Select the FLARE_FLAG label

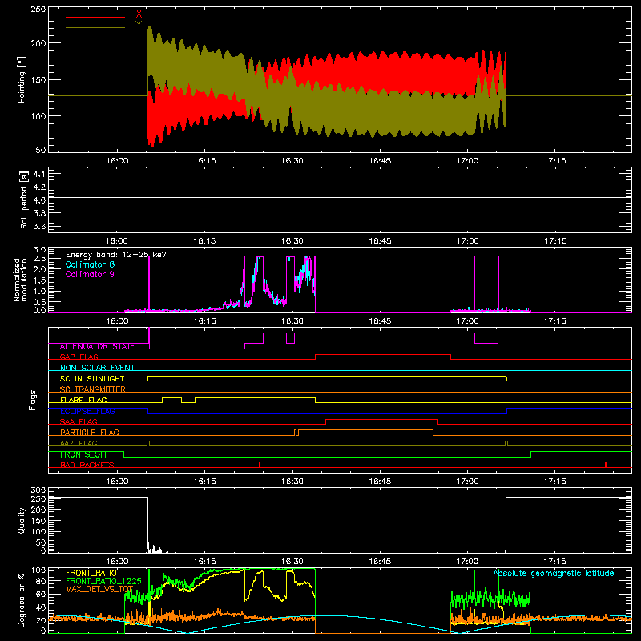(x=83, y=400)
